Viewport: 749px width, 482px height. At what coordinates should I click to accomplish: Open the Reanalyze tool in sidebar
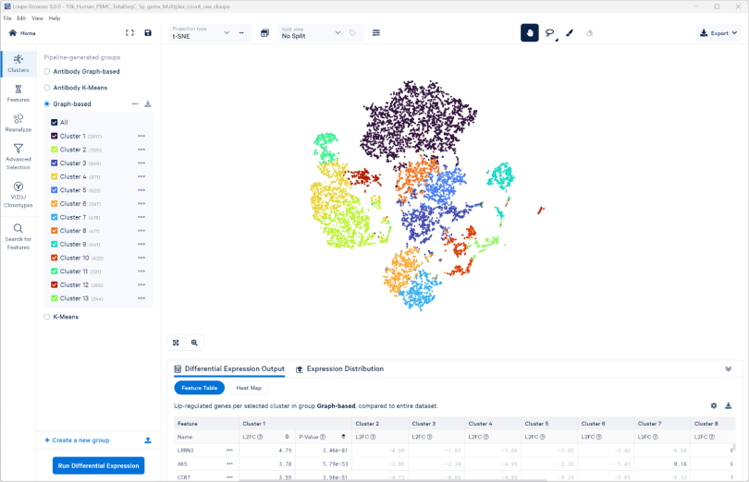(18, 123)
